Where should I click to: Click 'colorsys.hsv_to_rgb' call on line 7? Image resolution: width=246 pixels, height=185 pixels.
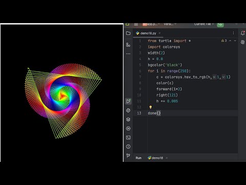pyautogui.click(x=186, y=77)
